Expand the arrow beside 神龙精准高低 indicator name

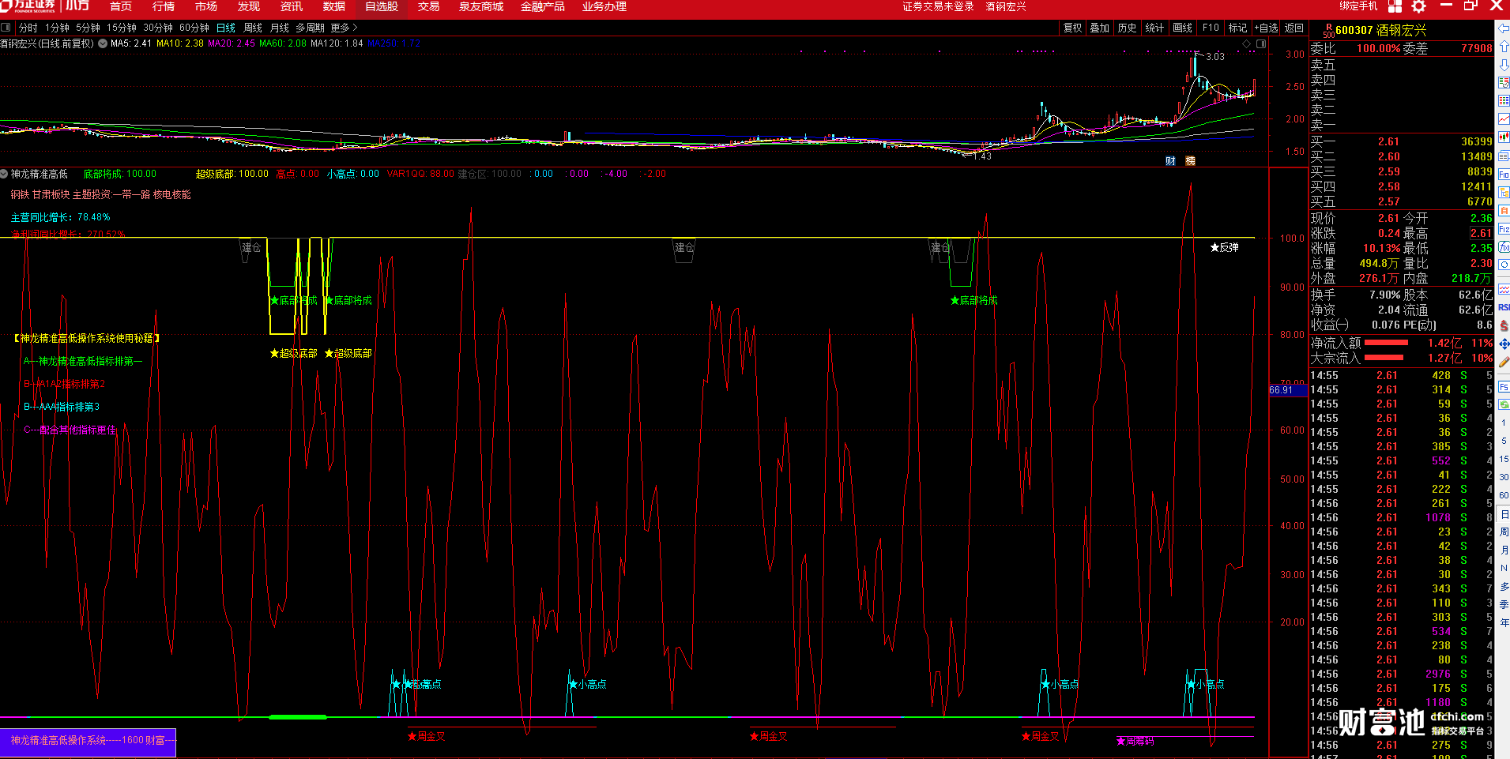4,174
